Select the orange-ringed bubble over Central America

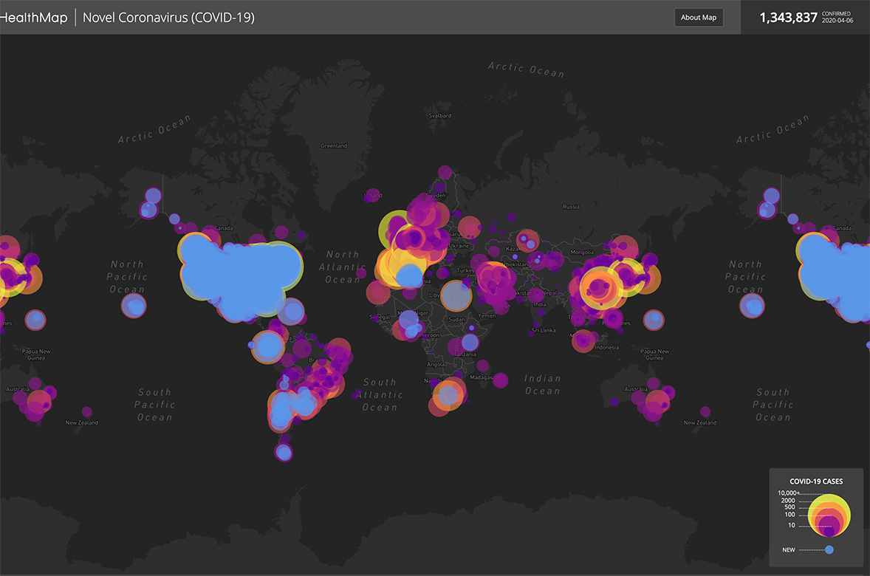point(267,347)
